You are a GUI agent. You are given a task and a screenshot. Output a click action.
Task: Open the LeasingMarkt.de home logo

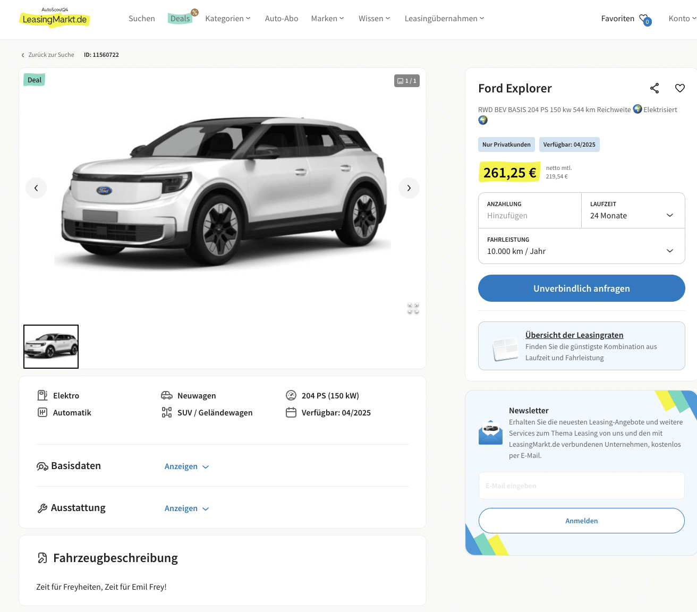(55, 18)
